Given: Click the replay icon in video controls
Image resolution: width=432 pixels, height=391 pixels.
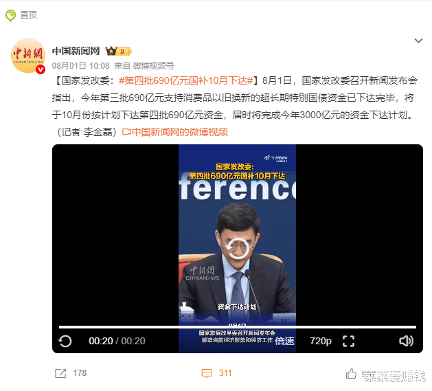Looking at the screenshot, I should tap(65, 341).
